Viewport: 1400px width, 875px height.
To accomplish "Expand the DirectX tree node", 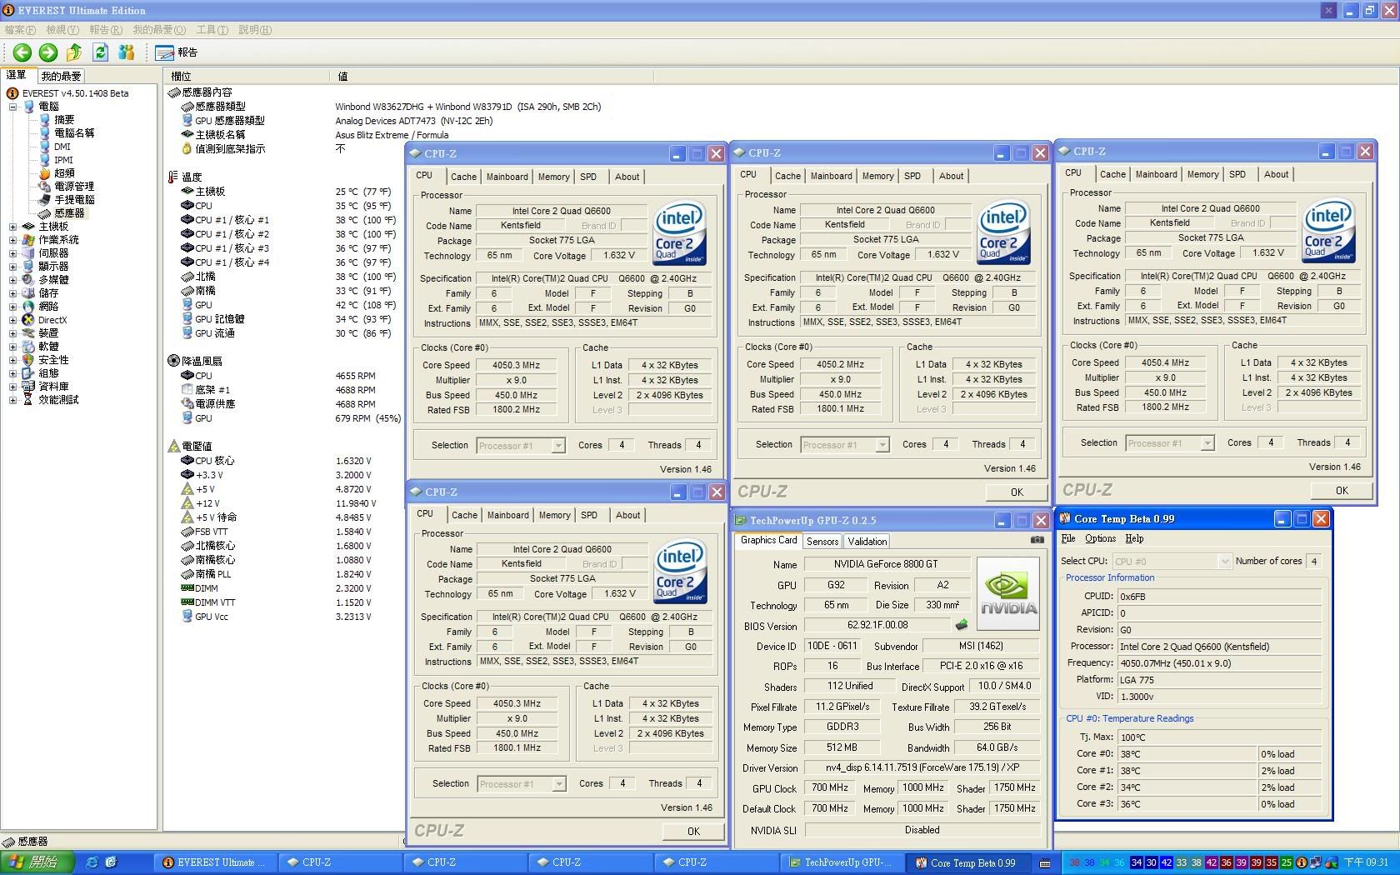I will click(x=12, y=320).
